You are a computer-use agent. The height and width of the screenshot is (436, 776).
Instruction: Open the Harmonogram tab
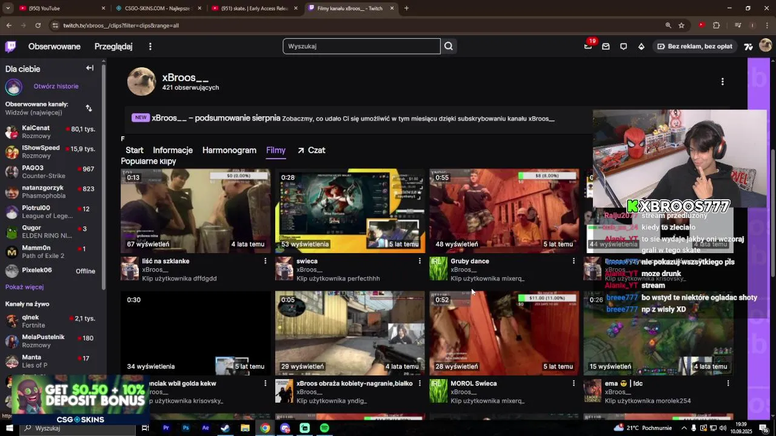pyautogui.click(x=229, y=150)
